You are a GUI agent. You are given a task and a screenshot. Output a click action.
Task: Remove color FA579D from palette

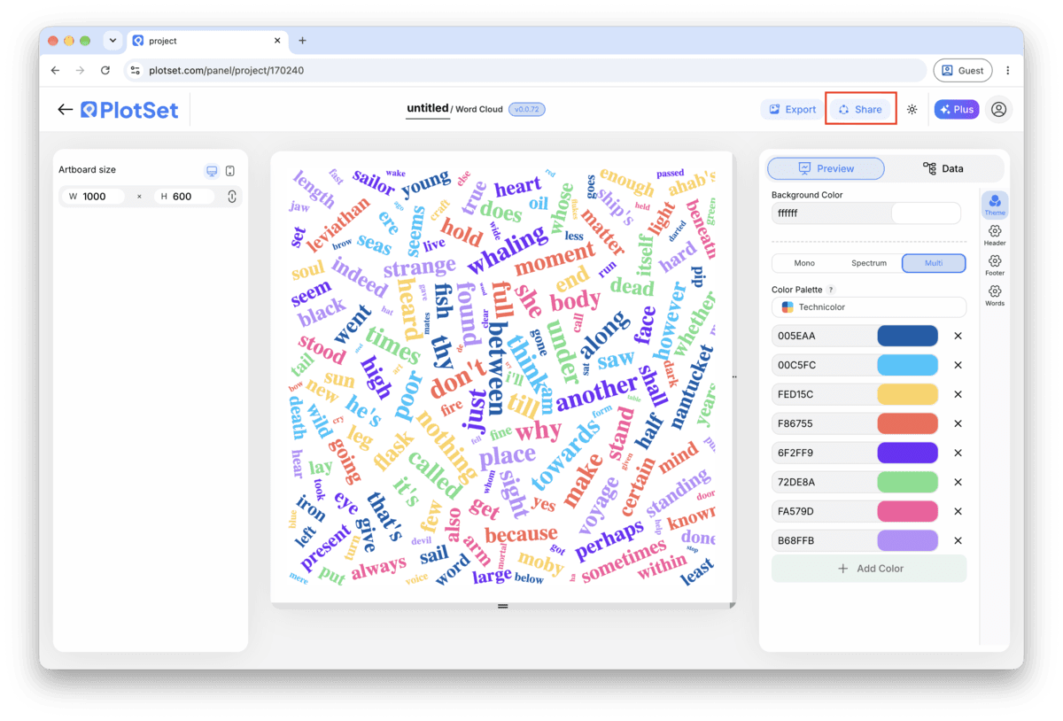958,512
